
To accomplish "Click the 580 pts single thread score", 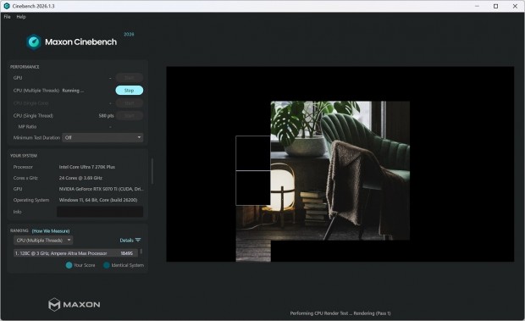I will tap(106, 115).
